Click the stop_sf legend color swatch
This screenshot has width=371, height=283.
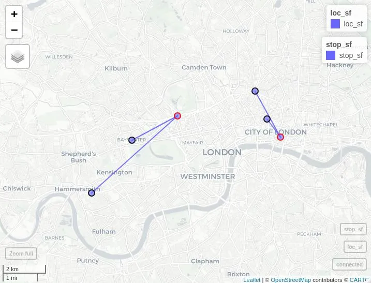(331, 55)
